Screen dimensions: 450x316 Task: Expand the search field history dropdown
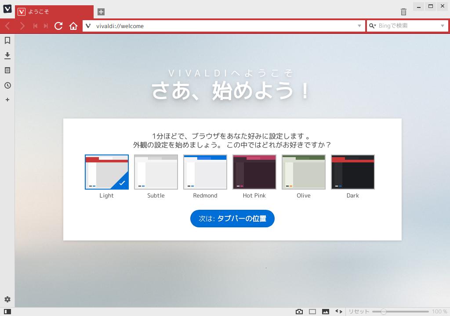click(443, 26)
